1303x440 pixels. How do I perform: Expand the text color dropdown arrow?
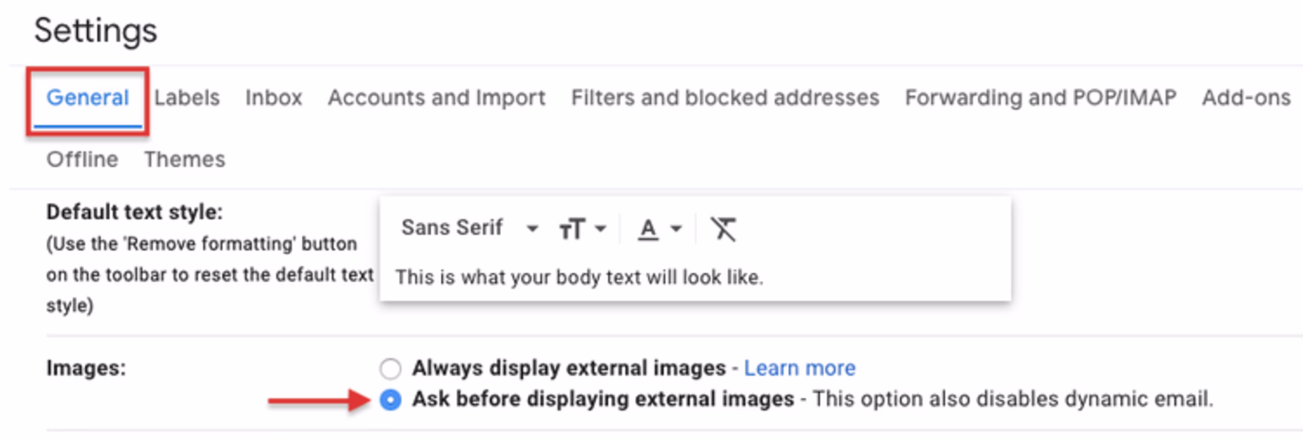(x=676, y=229)
